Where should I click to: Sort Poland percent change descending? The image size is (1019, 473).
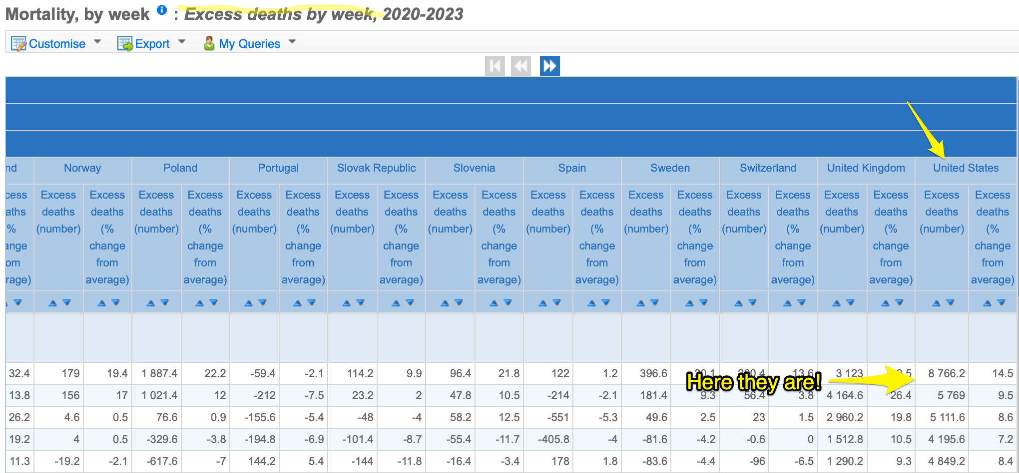213,302
